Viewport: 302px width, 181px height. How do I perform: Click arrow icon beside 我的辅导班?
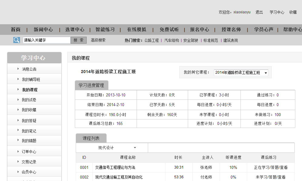tap(18, 79)
